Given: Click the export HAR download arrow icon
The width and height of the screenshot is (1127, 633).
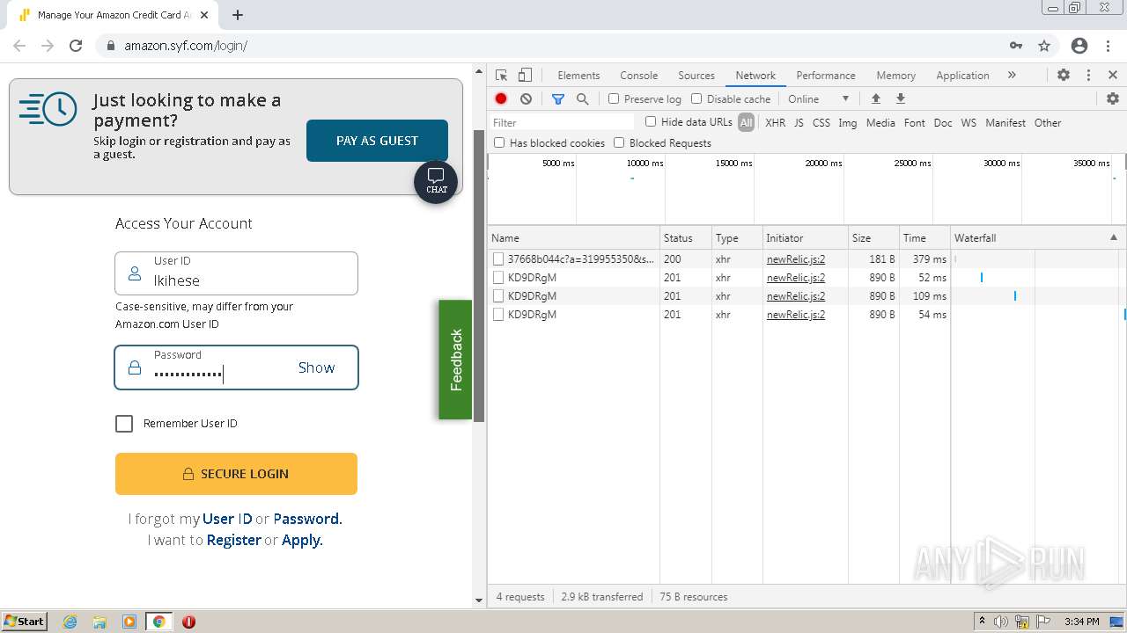Looking at the screenshot, I should [x=901, y=99].
